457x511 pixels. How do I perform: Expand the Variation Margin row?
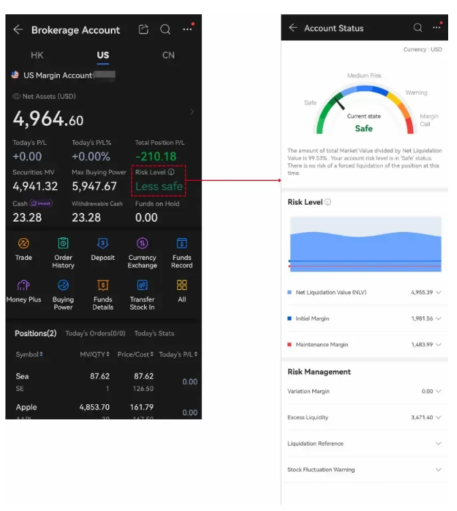[x=364, y=391]
